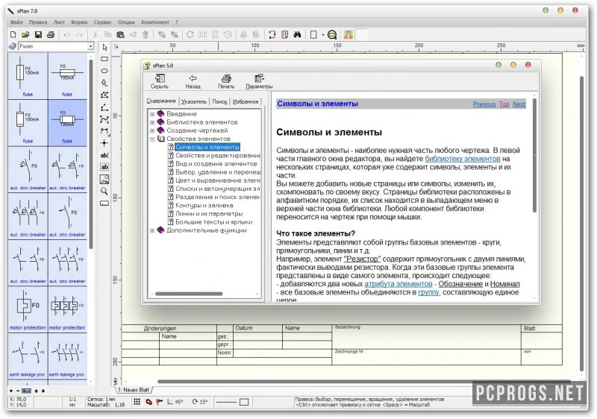Click the Next link in help
Viewport: 597px width, 419px height.
coord(519,104)
